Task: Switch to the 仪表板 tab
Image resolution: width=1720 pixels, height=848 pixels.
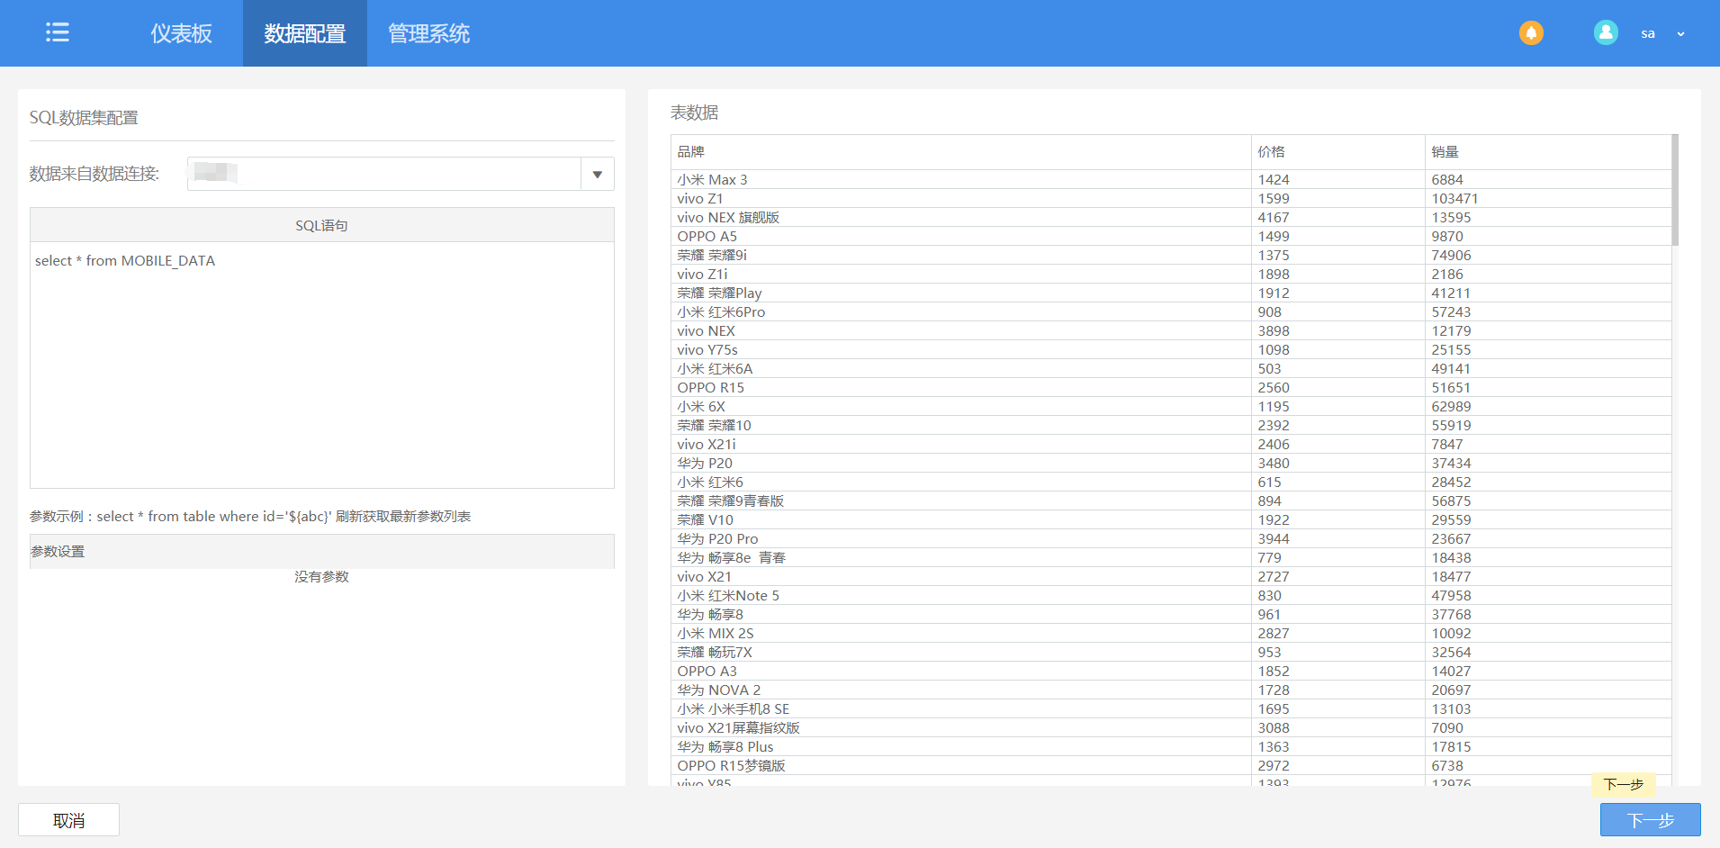Action: tap(181, 33)
